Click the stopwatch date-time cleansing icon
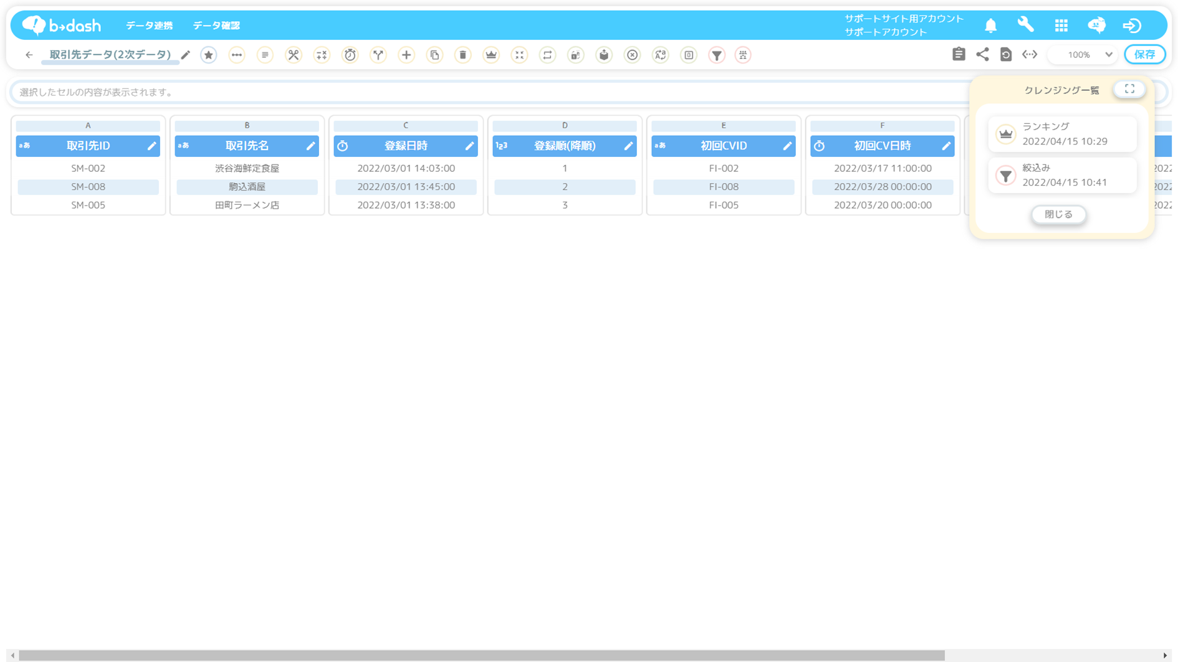This screenshot has height=662, width=1178. point(350,55)
